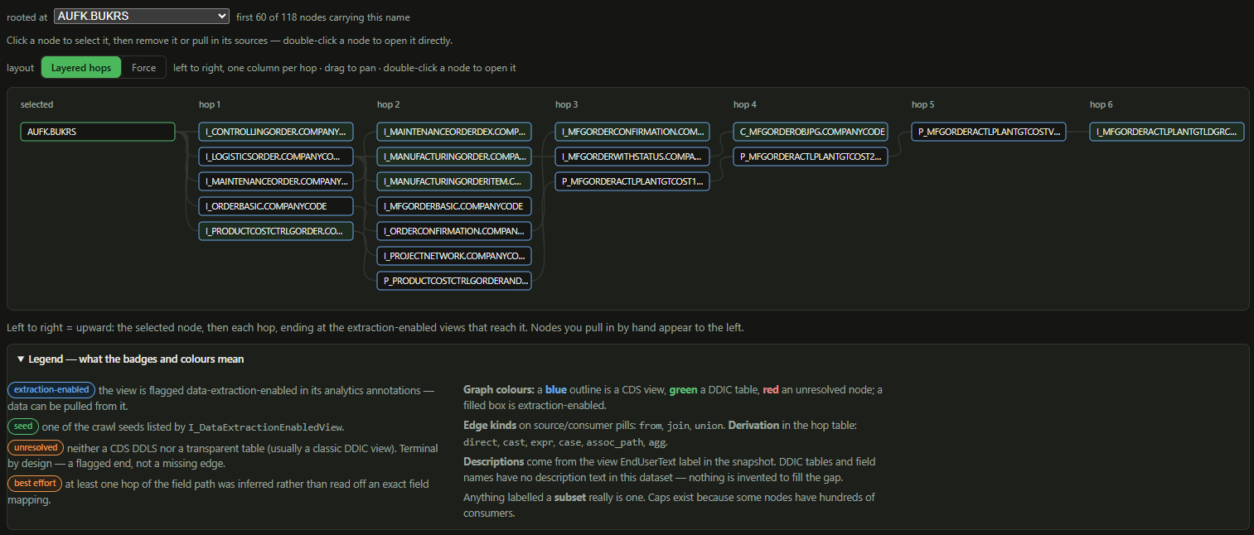Select the I_CONTROLLINGORDER.COMPANY… node
The image size is (1254, 535).
pyautogui.click(x=276, y=132)
